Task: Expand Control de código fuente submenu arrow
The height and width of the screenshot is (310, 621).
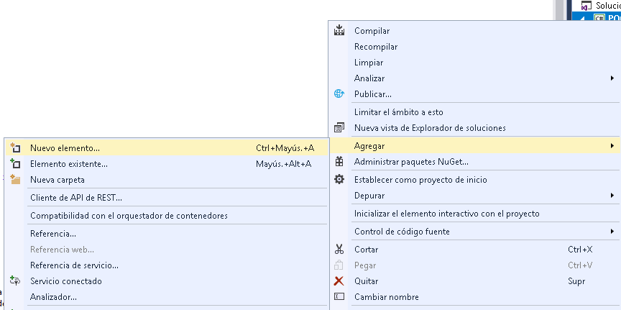Action: 612,231
